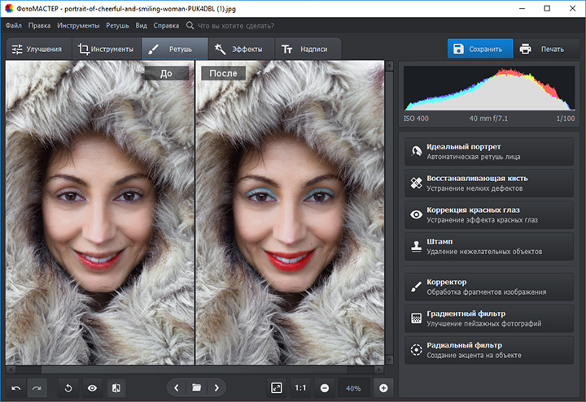Click the Печать button
The image size is (586, 402).
click(x=542, y=49)
